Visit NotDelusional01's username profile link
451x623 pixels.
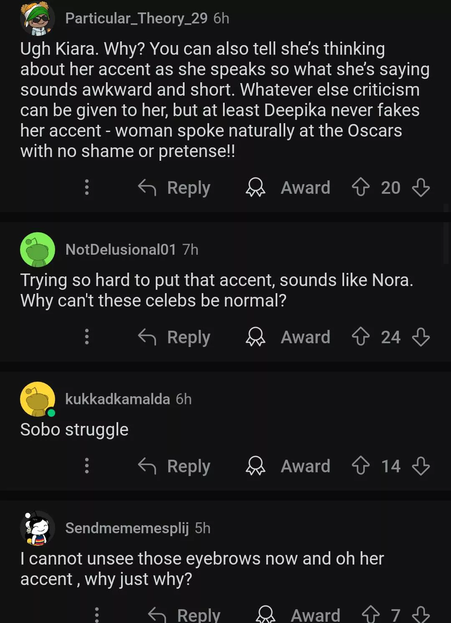point(121,250)
